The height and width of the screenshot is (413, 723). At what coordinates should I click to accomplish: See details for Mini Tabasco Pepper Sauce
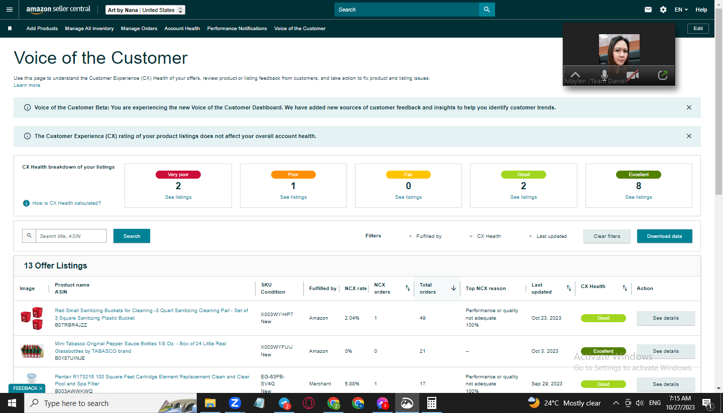click(x=666, y=351)
